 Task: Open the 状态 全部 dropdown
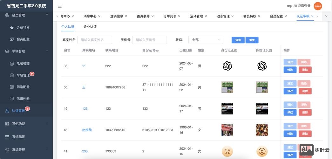coord(206,40)
